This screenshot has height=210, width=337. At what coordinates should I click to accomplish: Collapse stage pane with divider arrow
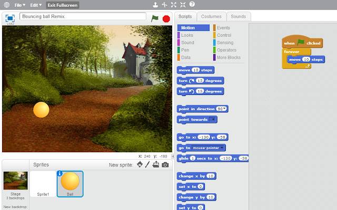(x=173, y=156)
